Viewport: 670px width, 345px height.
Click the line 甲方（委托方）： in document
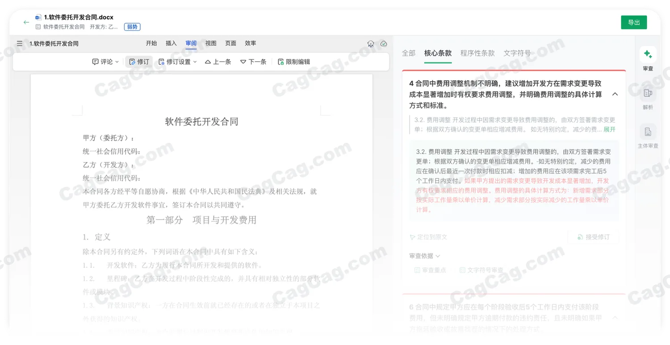(109, 138)
